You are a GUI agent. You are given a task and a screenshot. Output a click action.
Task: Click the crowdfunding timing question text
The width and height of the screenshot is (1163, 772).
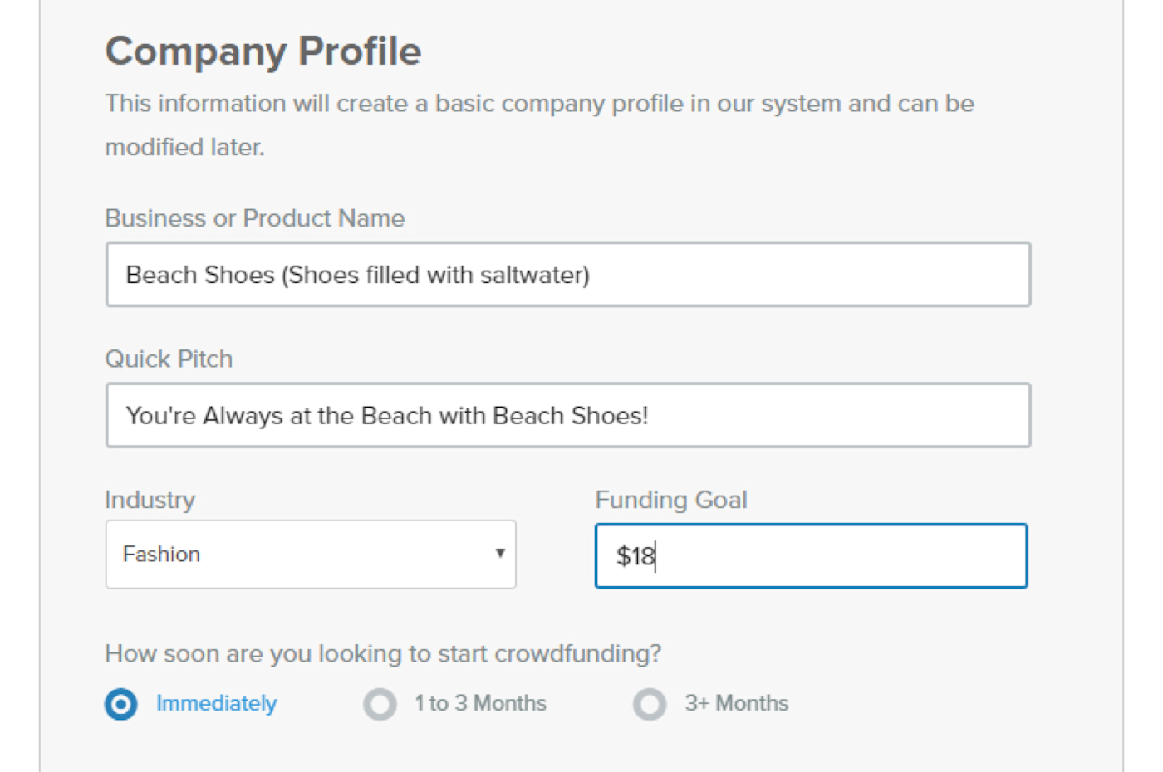coord(382,654)
